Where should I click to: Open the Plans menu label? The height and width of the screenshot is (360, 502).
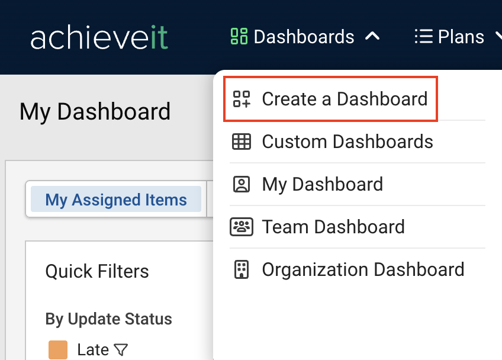point(461,37)
